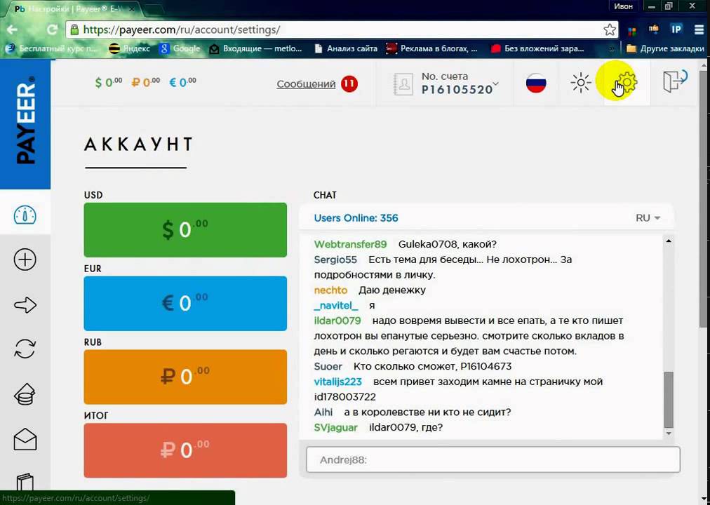The height and width of the screenshot is (505, 710).
Task: Click username Sergio55 in chat
Action: 335,260
